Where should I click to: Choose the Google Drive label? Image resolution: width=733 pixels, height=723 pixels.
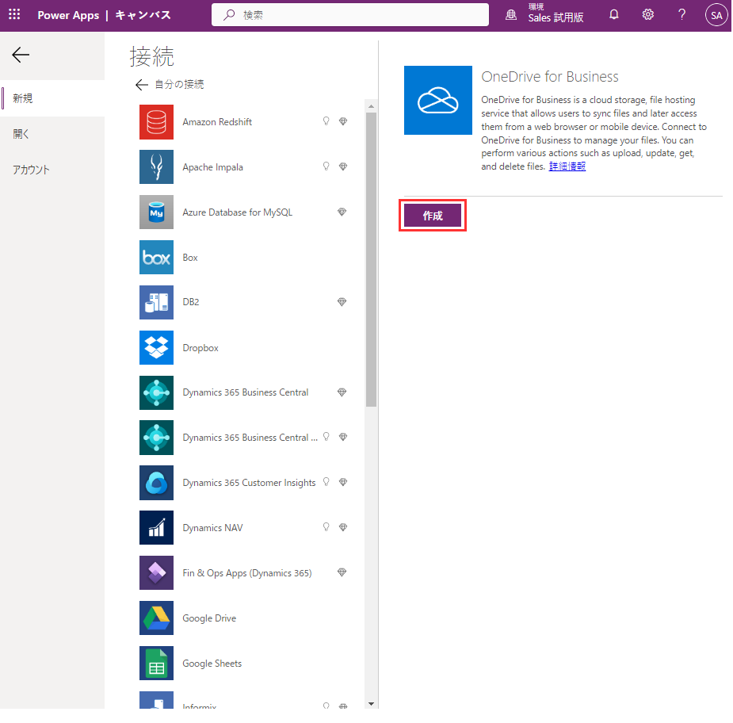pos(209,618)
